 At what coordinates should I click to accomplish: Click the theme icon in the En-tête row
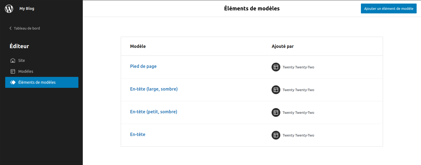pyautogui.click(x=276, y=135)
